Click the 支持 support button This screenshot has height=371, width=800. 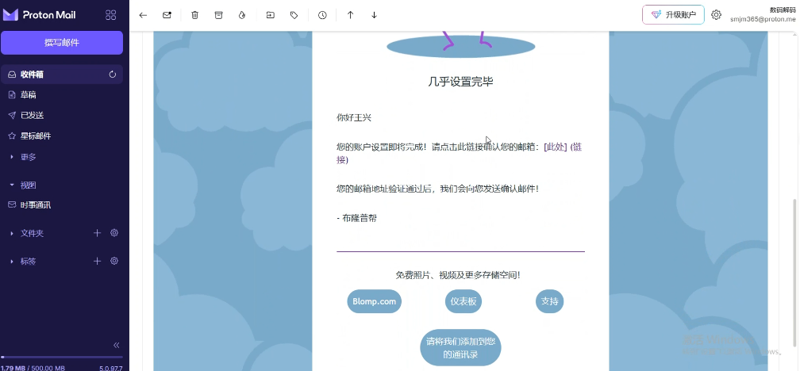[x=549, y=301]
